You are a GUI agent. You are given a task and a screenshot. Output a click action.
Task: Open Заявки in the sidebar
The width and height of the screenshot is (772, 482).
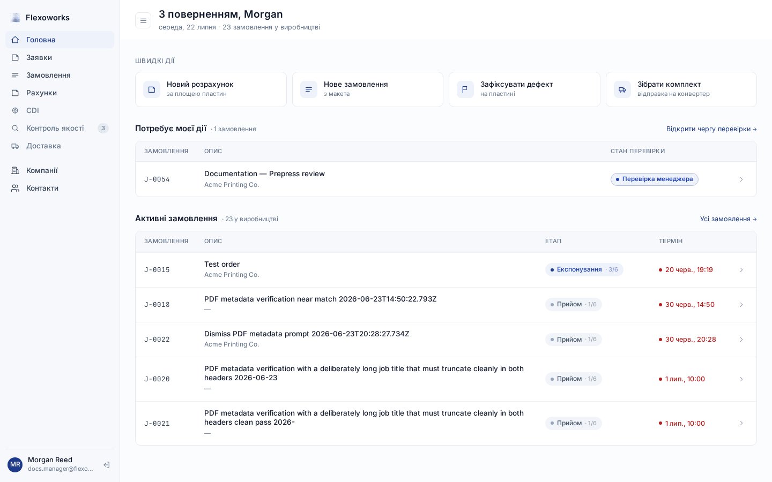(x=60, y=57)
